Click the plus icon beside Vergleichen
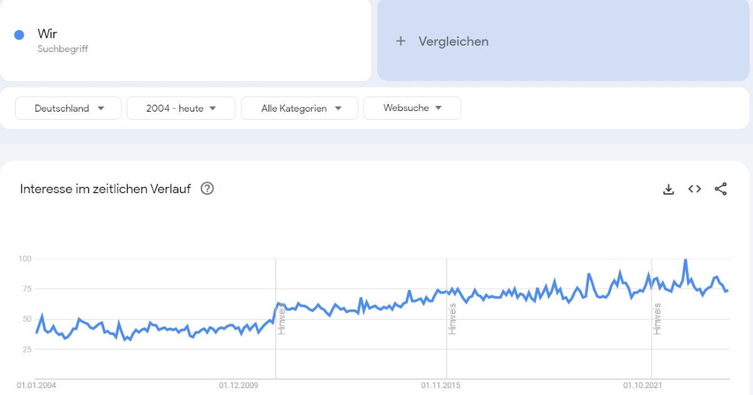This screenshot has height=395, width=753. (401, 41)
